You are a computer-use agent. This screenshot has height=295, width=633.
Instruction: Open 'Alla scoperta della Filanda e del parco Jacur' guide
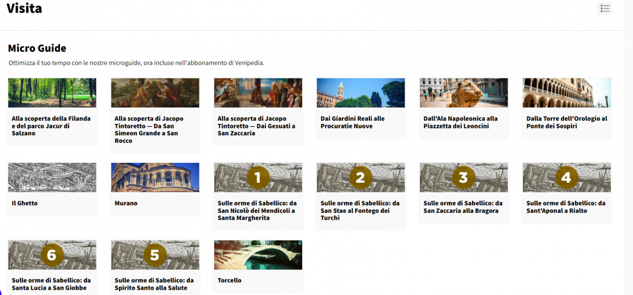[51, 126]
